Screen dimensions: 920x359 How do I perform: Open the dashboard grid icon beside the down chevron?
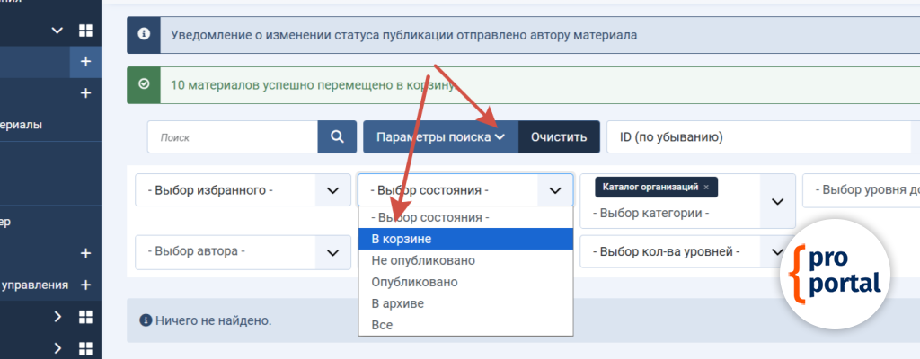(x=85, y=31)
